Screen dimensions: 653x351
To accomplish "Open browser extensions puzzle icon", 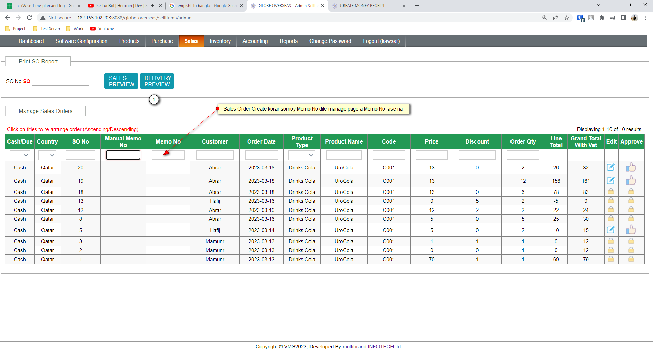I will 602,18.
